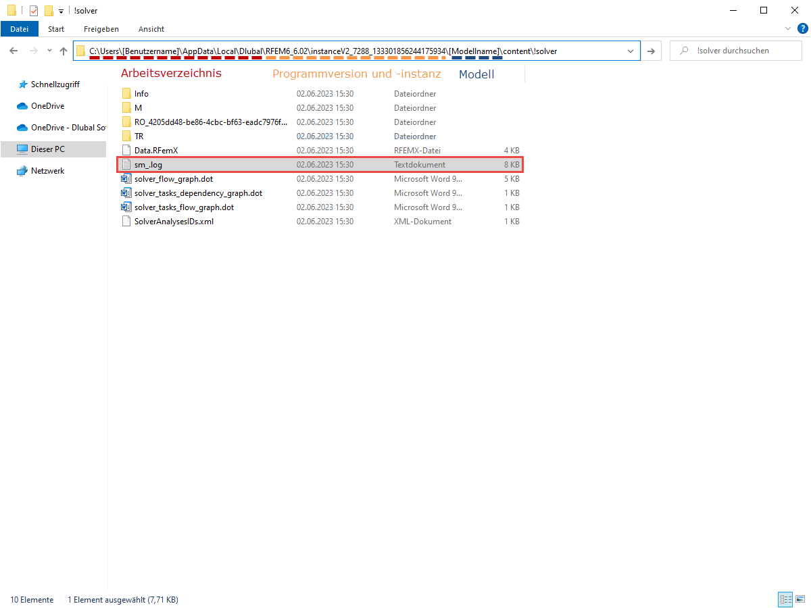Click the Word icon of solver_flow_graph.dot
Viewport: 811px width, 608px height.
[x=126, y=179]
